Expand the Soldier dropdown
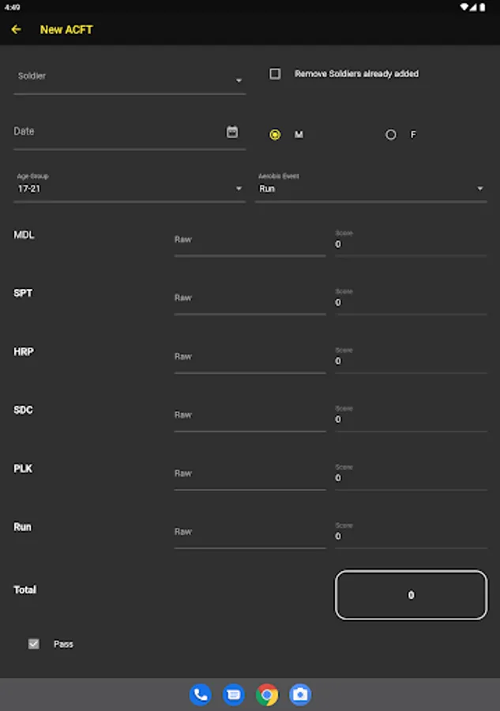Image resolution: width=500 pixels, height=711 pixels. coord(130,80)
